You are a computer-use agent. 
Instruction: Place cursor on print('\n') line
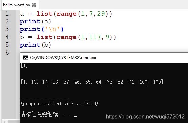42,29
